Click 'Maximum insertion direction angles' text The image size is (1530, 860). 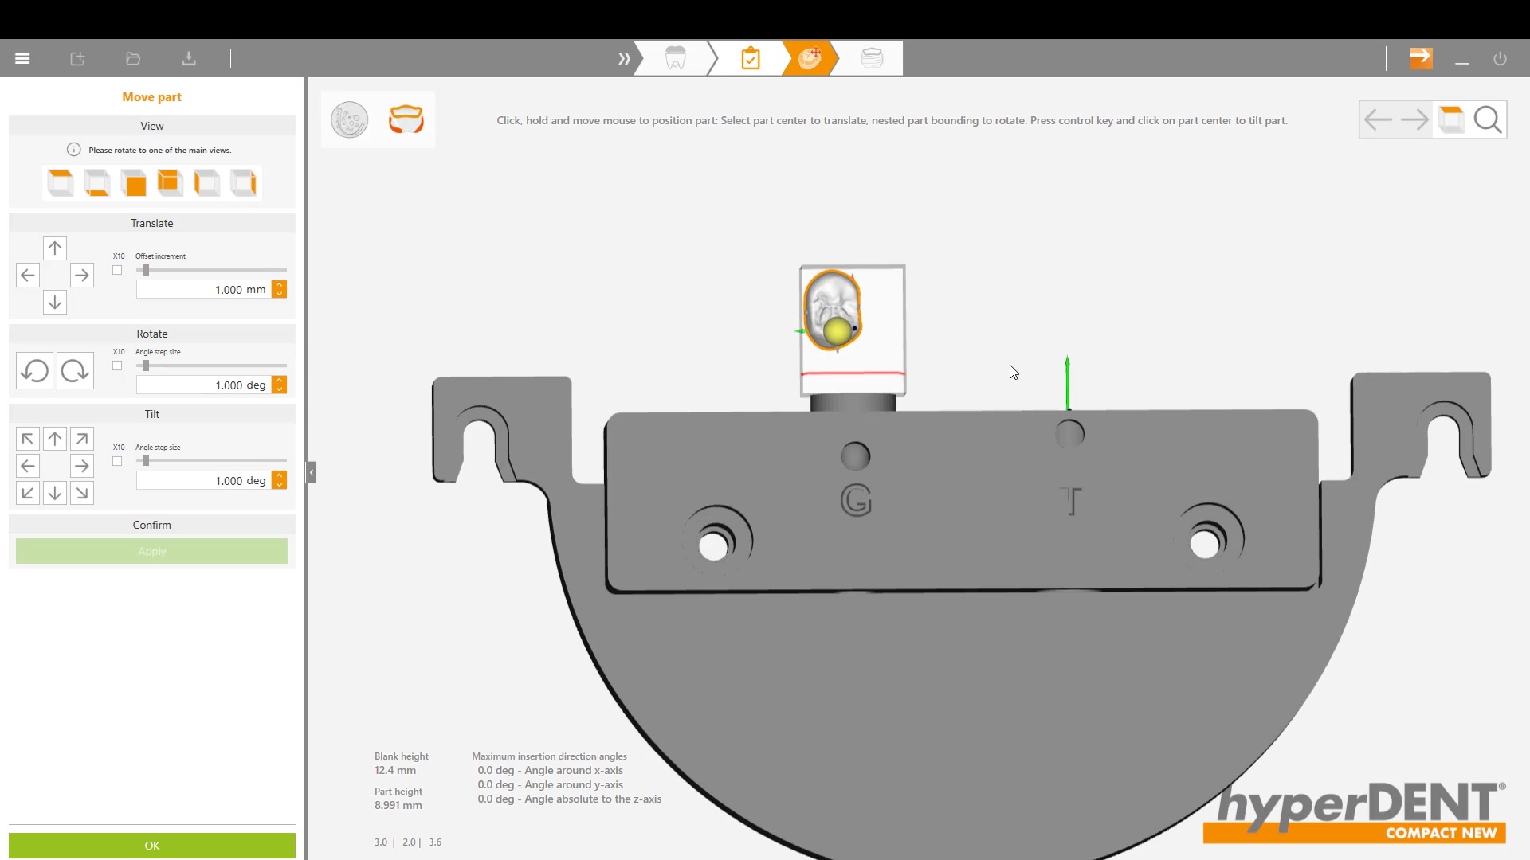tap(549, 756)
